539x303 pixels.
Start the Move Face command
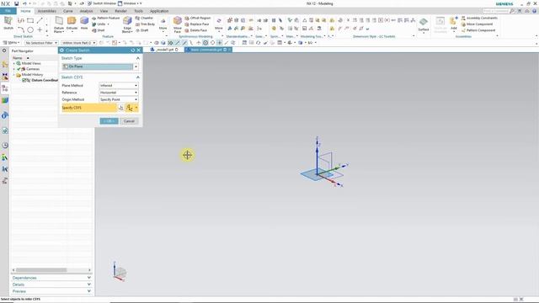point(178,24)
